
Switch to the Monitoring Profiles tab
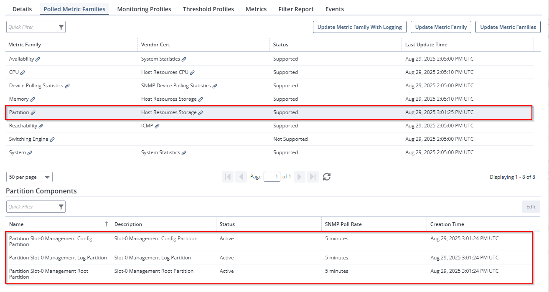click(144, 9)
